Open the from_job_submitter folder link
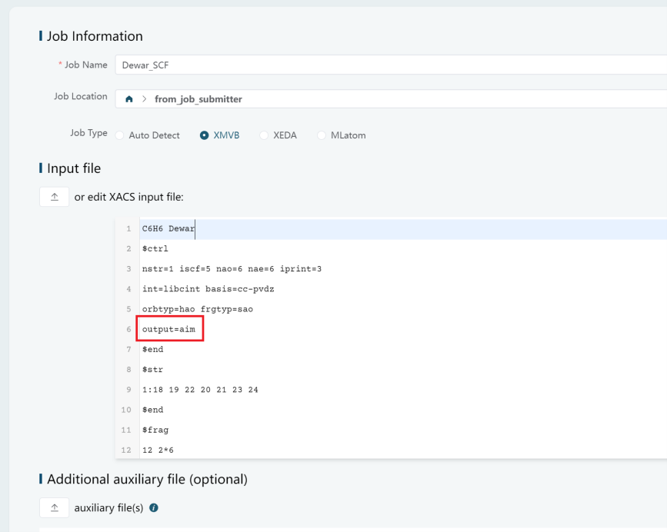667x532 pixels. pos(198,99)
